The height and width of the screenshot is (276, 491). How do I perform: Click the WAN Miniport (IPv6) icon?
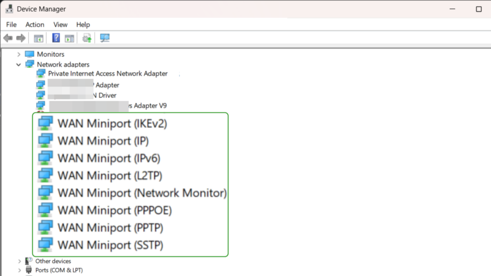pos(46,158)
